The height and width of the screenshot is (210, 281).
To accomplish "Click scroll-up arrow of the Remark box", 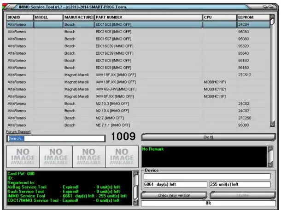I will pyautogui.click(x=270, y=149).
